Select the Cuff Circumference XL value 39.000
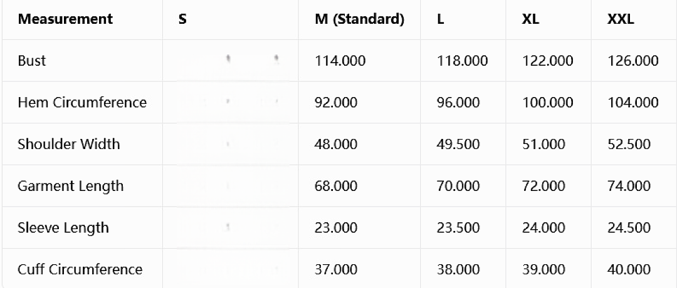677x288 pixels. (543, 269)
